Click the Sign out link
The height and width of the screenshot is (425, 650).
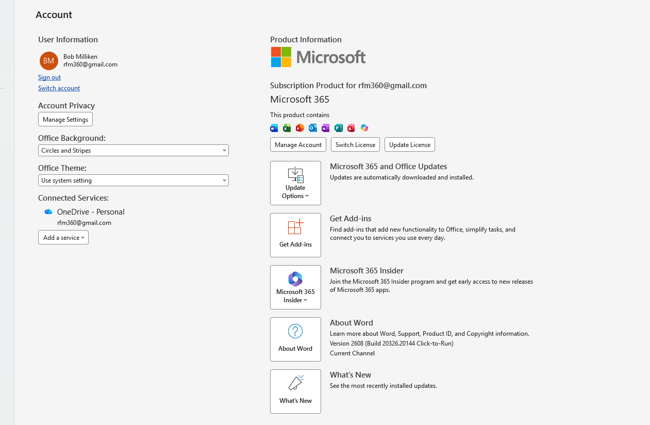point(49,77)
